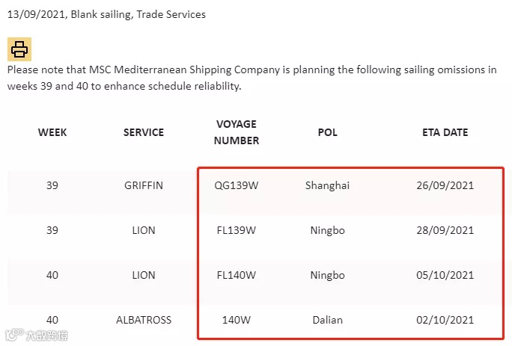
Task: Click the article date and category line
Action: tap(106, 14)
